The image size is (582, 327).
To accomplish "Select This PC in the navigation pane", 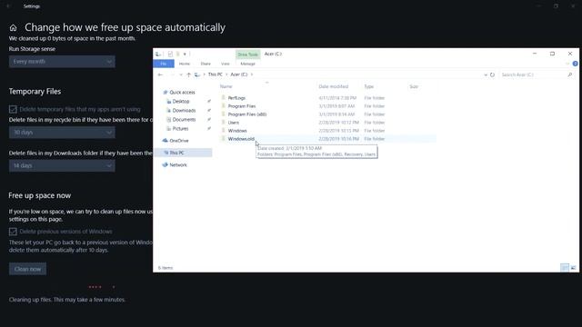I will [176, 153].
